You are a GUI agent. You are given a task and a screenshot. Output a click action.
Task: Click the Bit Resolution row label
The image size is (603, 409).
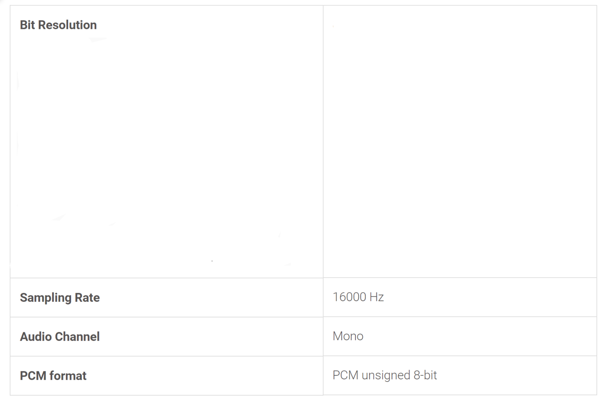(58, 25)
